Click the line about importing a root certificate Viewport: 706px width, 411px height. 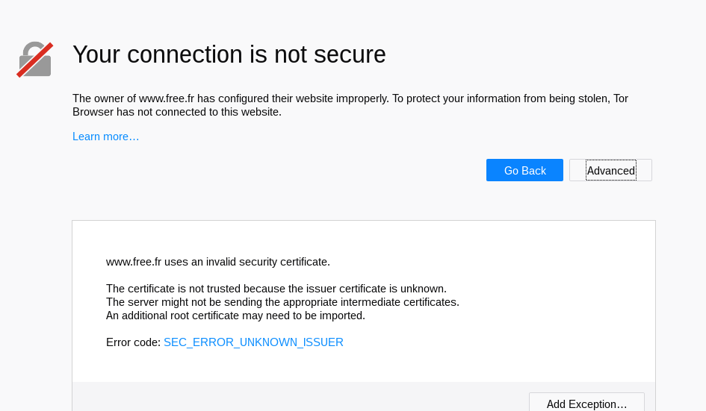click(235, 316)
